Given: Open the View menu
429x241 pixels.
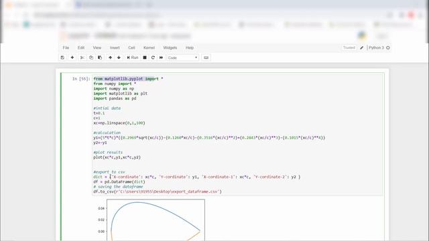Looking at the screenshot, I should point(97,48).
